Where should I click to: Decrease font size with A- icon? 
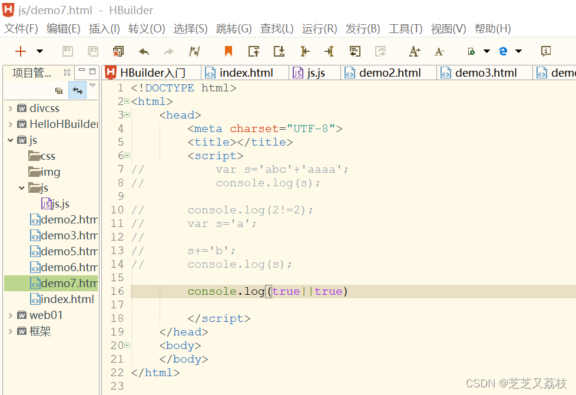tap(439, 51)
